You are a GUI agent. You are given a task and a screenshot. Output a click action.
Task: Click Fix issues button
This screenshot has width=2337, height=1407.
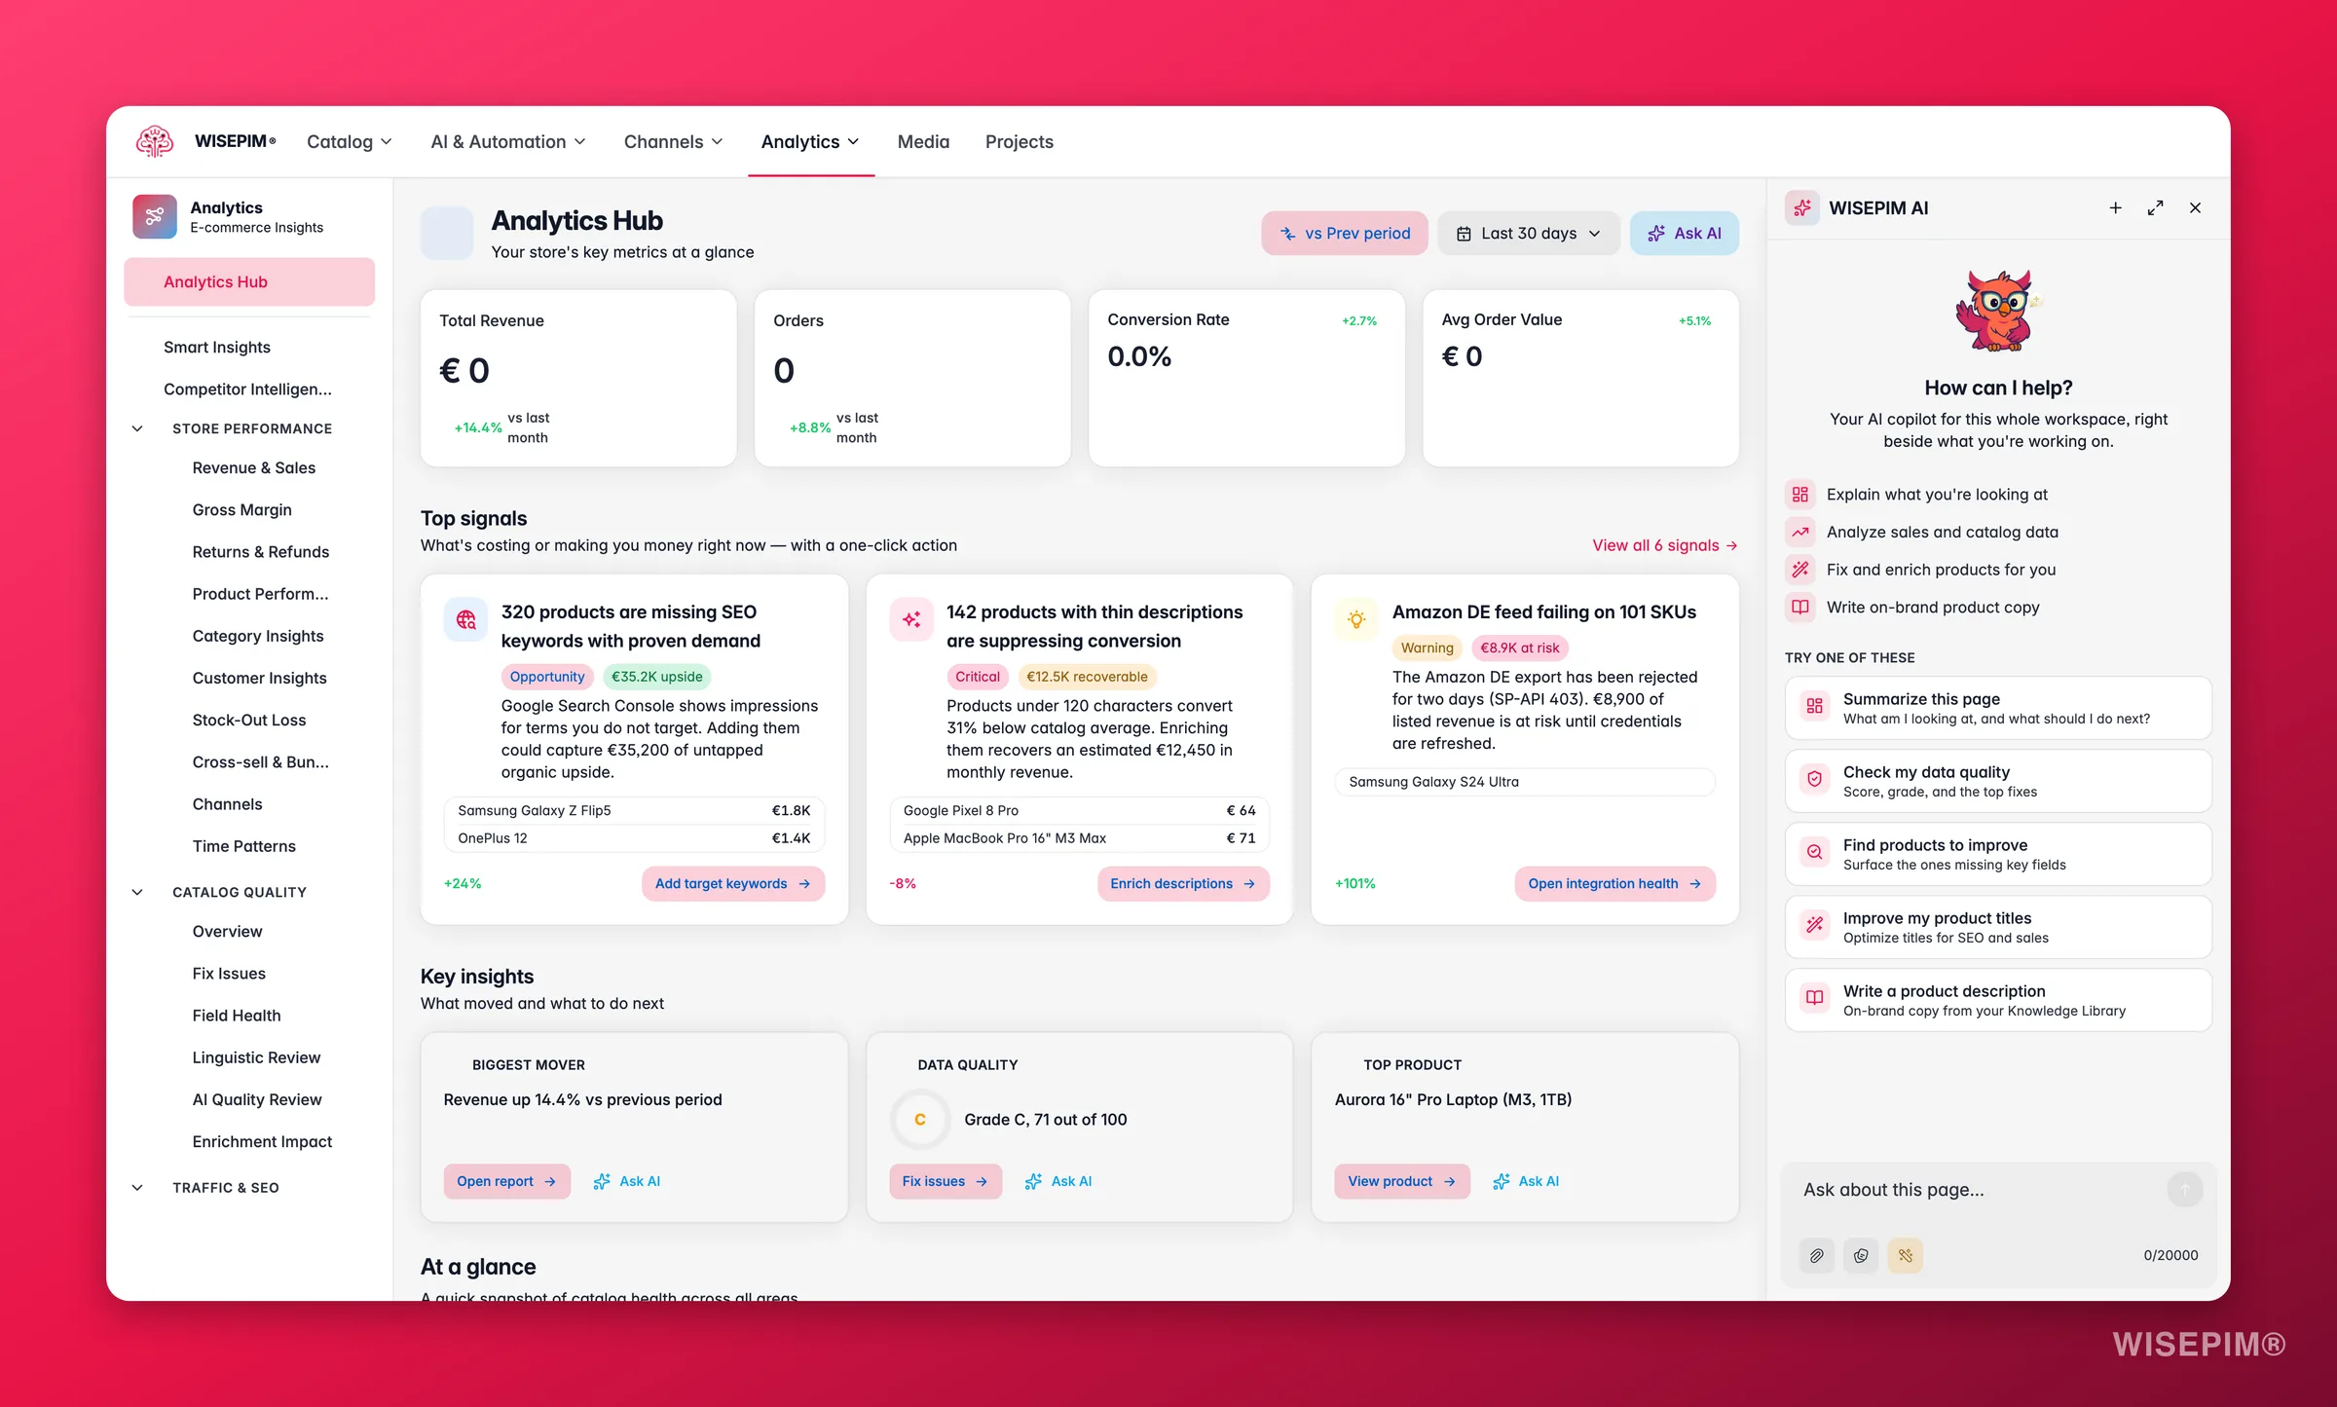pyautogui.click(x=945, y=1181)
